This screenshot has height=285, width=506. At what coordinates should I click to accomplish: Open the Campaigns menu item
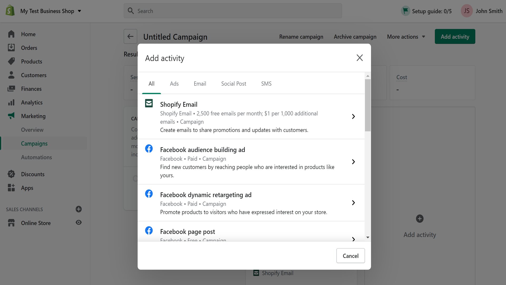tap(34, 143)
